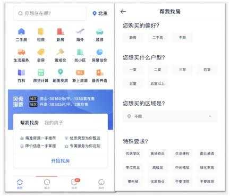Select 二手房 purchase preference
Viewport: 230px width, 196px height.
pyautogui.click(x=157, y=38)
